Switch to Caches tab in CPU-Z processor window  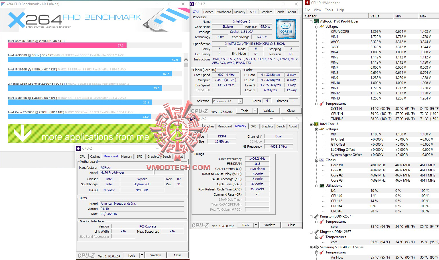point(208,12)
